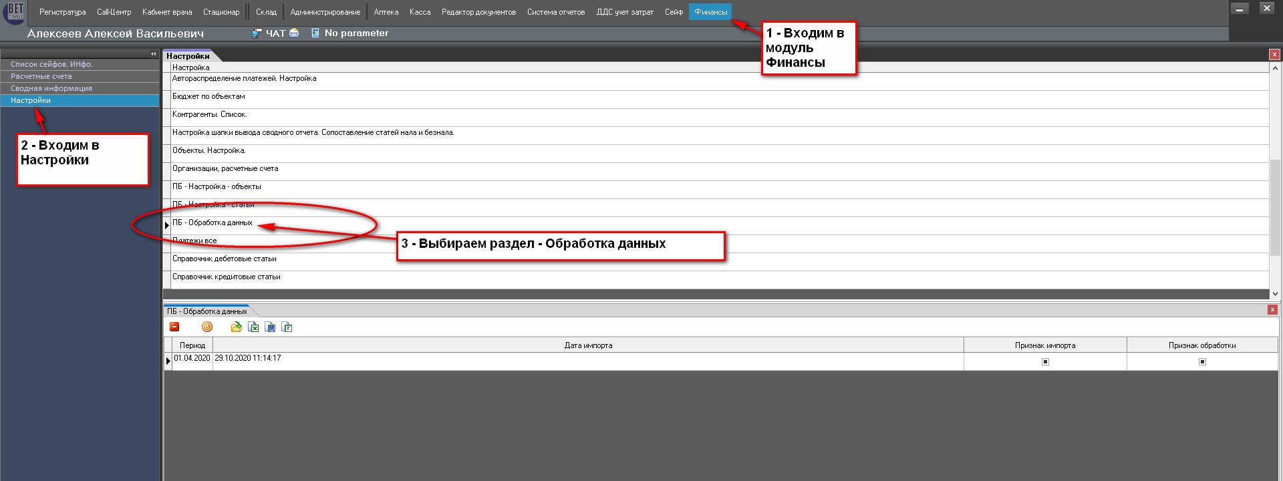Screen dimensions: 1283x481
Task: Click the envelope mail icon beside ЧАТ
Action: tap(294, 33)
